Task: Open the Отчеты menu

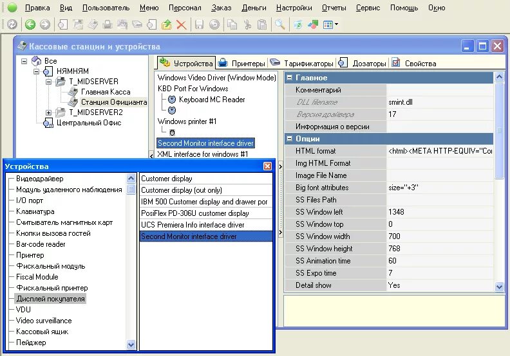Action: [x=334, y=8]
